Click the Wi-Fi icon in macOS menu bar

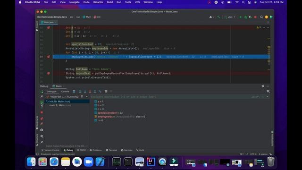(237, 2)
